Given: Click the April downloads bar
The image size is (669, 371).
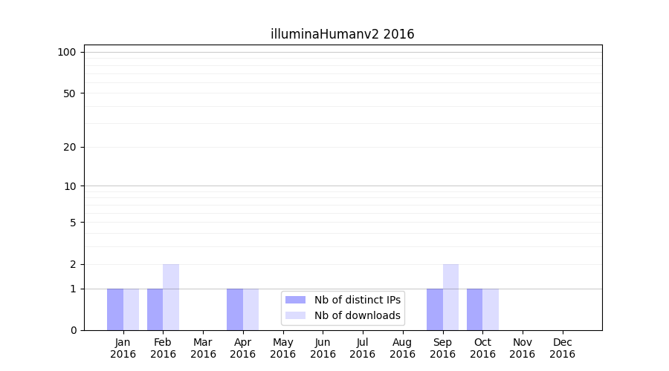Looking at the screenshot, I should pos(251,309).
